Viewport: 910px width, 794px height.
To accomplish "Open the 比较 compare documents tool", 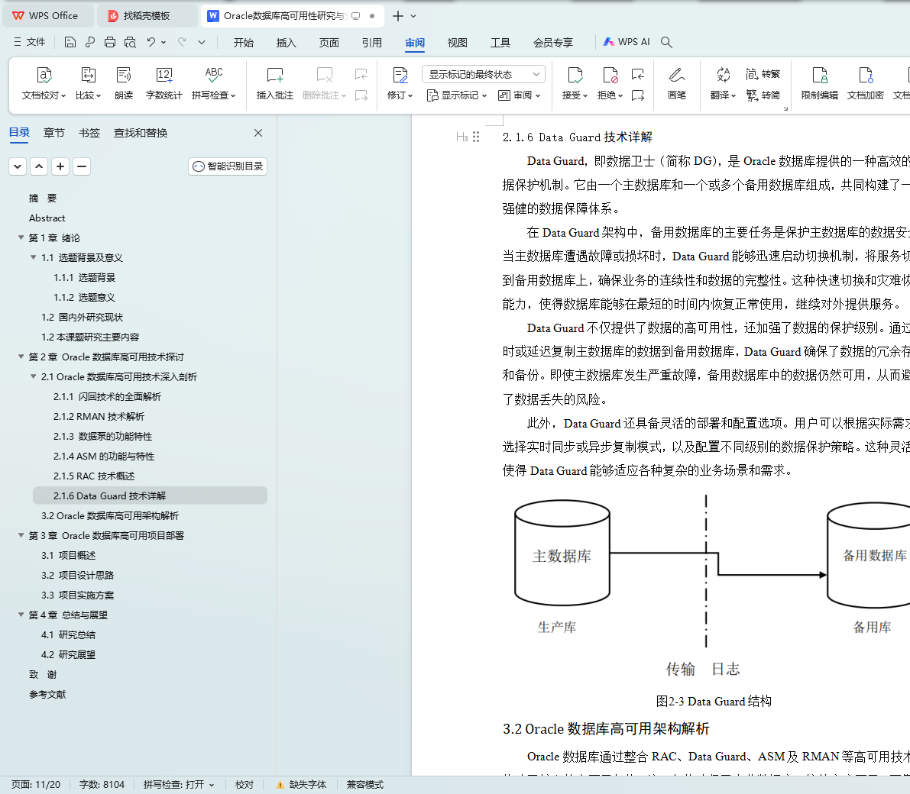I will click(88, 83).
